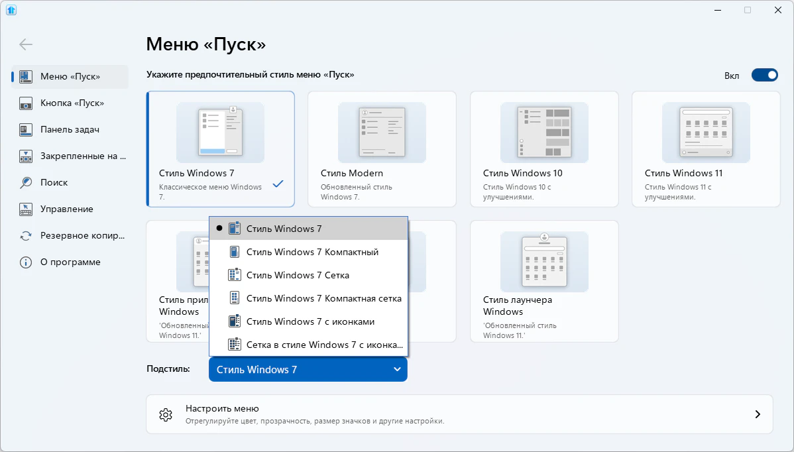Click the Start11 app icon in title bar
The image size is (794, 452).
click(11, 10)
